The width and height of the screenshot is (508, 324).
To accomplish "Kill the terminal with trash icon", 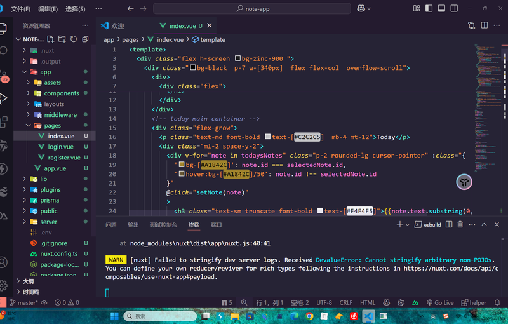I will (460, 224).
